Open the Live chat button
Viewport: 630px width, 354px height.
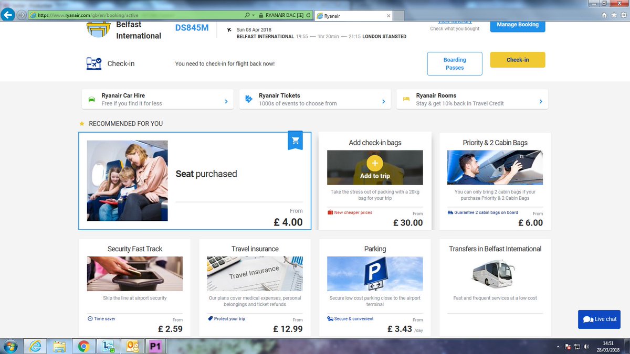[599, 319]
